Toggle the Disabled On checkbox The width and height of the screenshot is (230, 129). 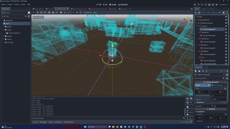click(212, 106)
